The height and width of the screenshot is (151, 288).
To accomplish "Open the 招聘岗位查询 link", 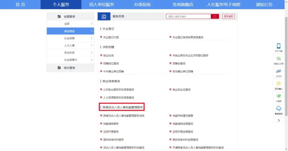I will click(x=111, y=64).
